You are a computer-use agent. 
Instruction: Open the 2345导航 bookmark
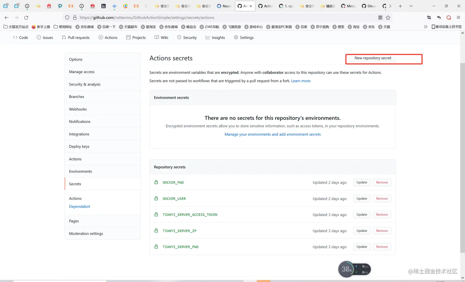pyautogui.click(x=209, y=27)
